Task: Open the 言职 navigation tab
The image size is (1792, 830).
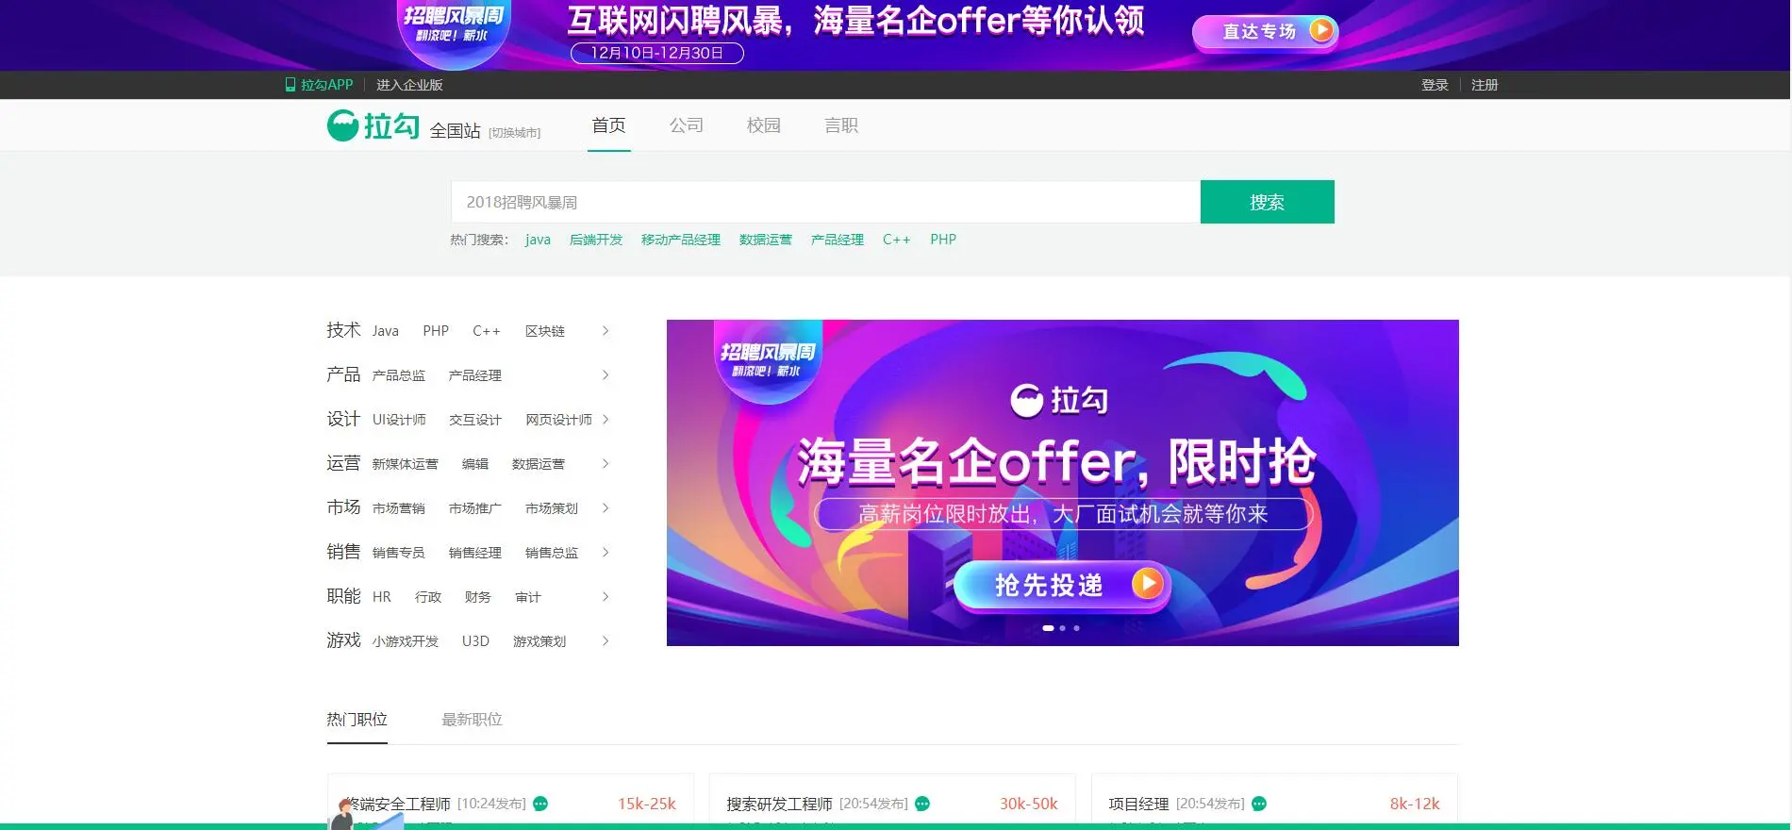Action: coord(841,125)
